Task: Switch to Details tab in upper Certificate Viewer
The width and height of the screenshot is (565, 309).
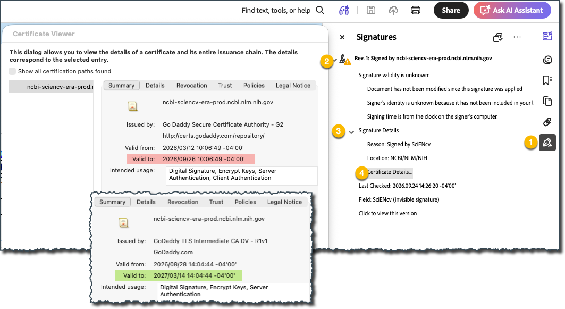Action: coord(155,86)
